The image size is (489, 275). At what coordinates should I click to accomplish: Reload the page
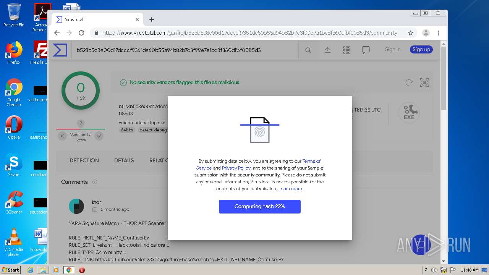[x=81, y=33]
